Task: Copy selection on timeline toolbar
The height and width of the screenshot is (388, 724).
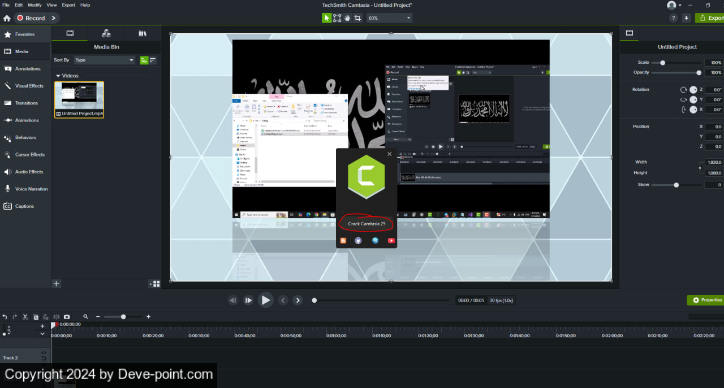Action: click(36, 317)
